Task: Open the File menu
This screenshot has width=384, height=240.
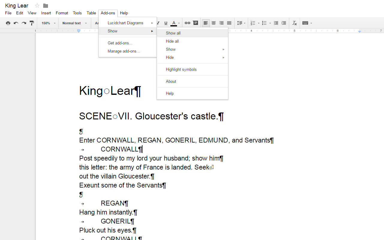Action: click(x=8, y=13)
